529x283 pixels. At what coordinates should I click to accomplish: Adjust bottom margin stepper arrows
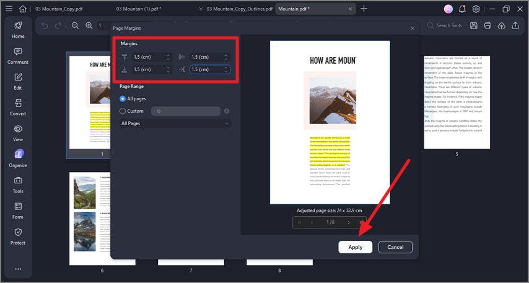pyautogui.click(x=168, y=69)
